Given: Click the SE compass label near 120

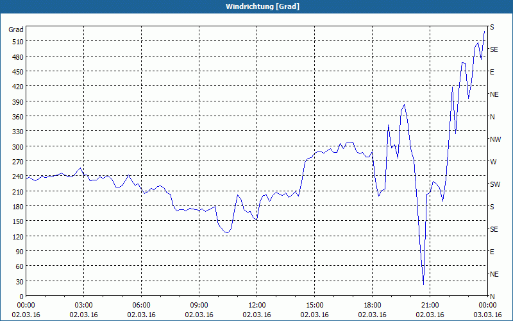Looking at the screenshot, I should click(494, 229).
